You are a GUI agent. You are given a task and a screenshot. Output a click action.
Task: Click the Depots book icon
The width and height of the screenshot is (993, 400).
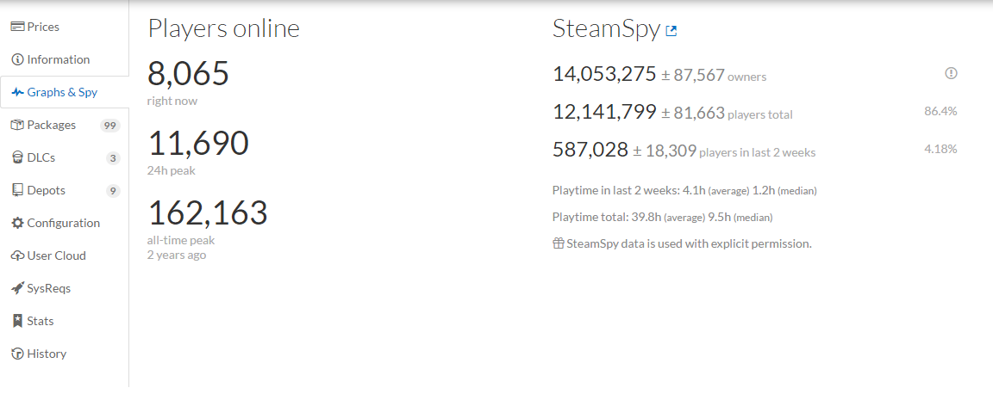(x=17, y=190)
